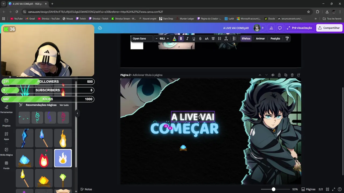Select the blue smoke flame element
Viewport: 344px width, 193px height.
(25, 138)
